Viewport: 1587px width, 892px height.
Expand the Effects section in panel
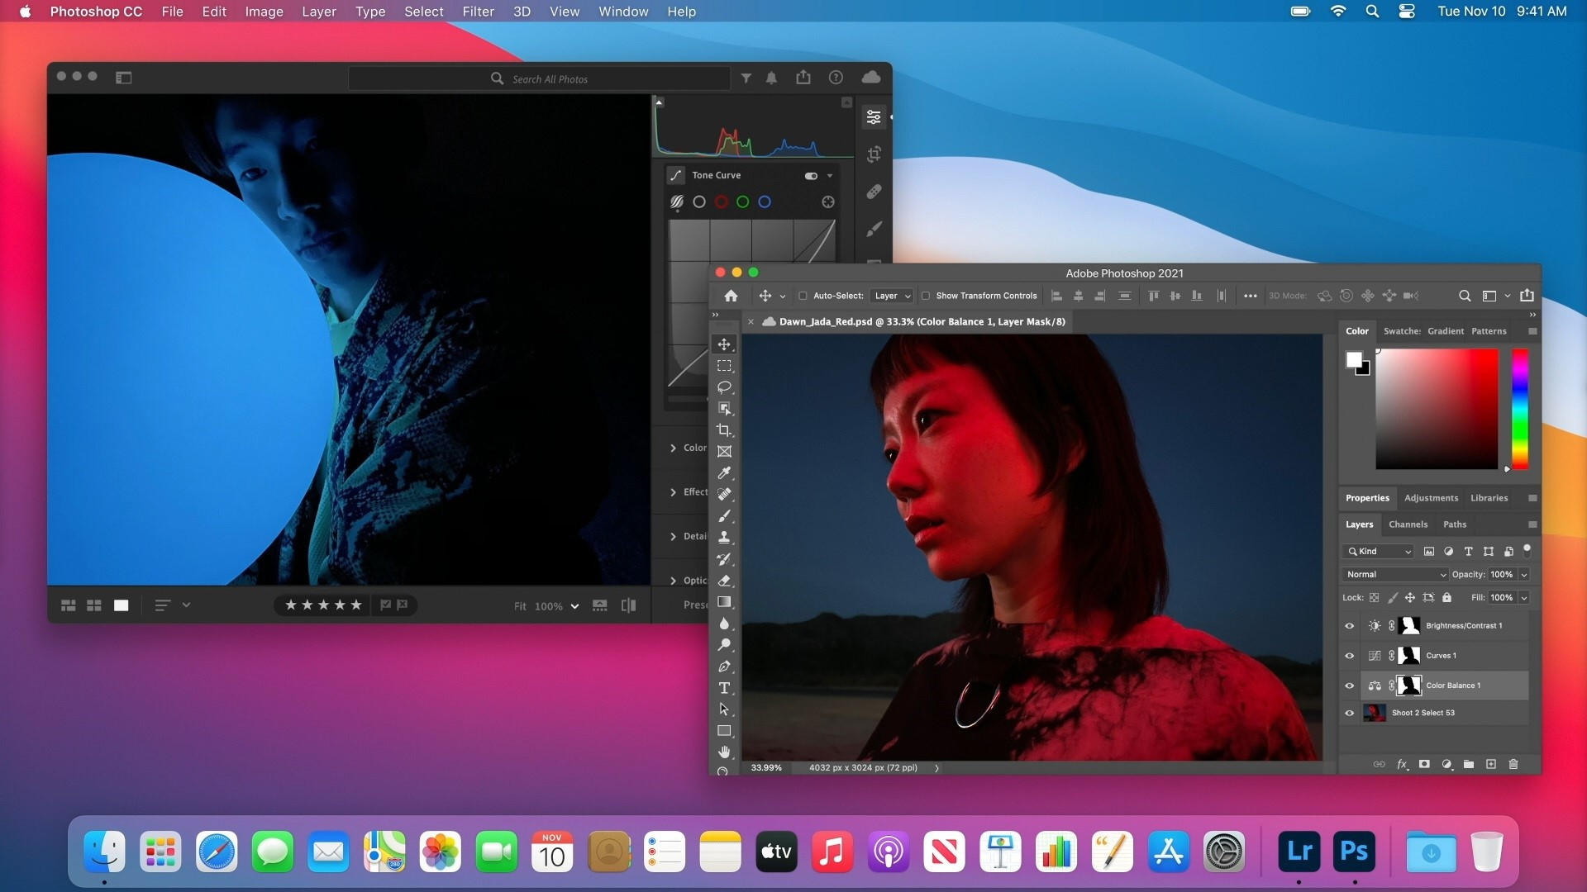tap(673, 491)
